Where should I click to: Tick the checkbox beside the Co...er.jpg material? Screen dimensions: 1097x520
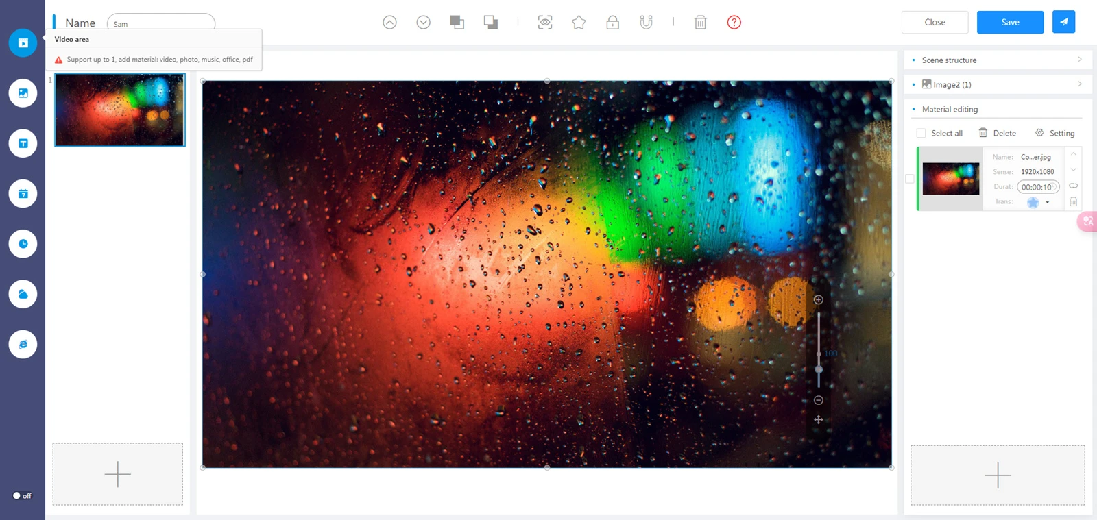tap(910, 179)
